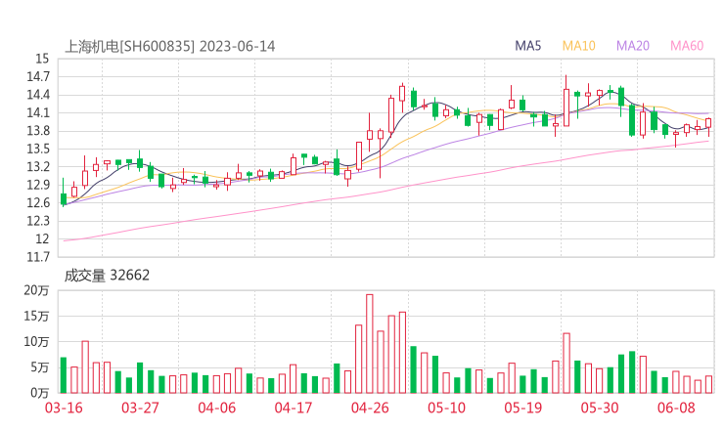Viewport: 724px width, 430px height.
Task: Click the 14.4 price axis label
Action: 38,95
